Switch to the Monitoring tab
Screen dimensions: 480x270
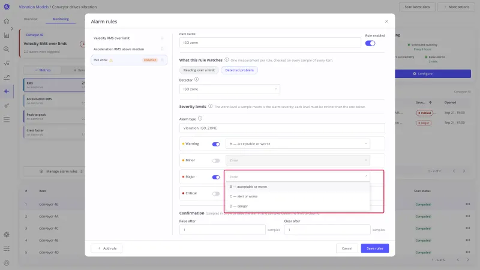61,19
